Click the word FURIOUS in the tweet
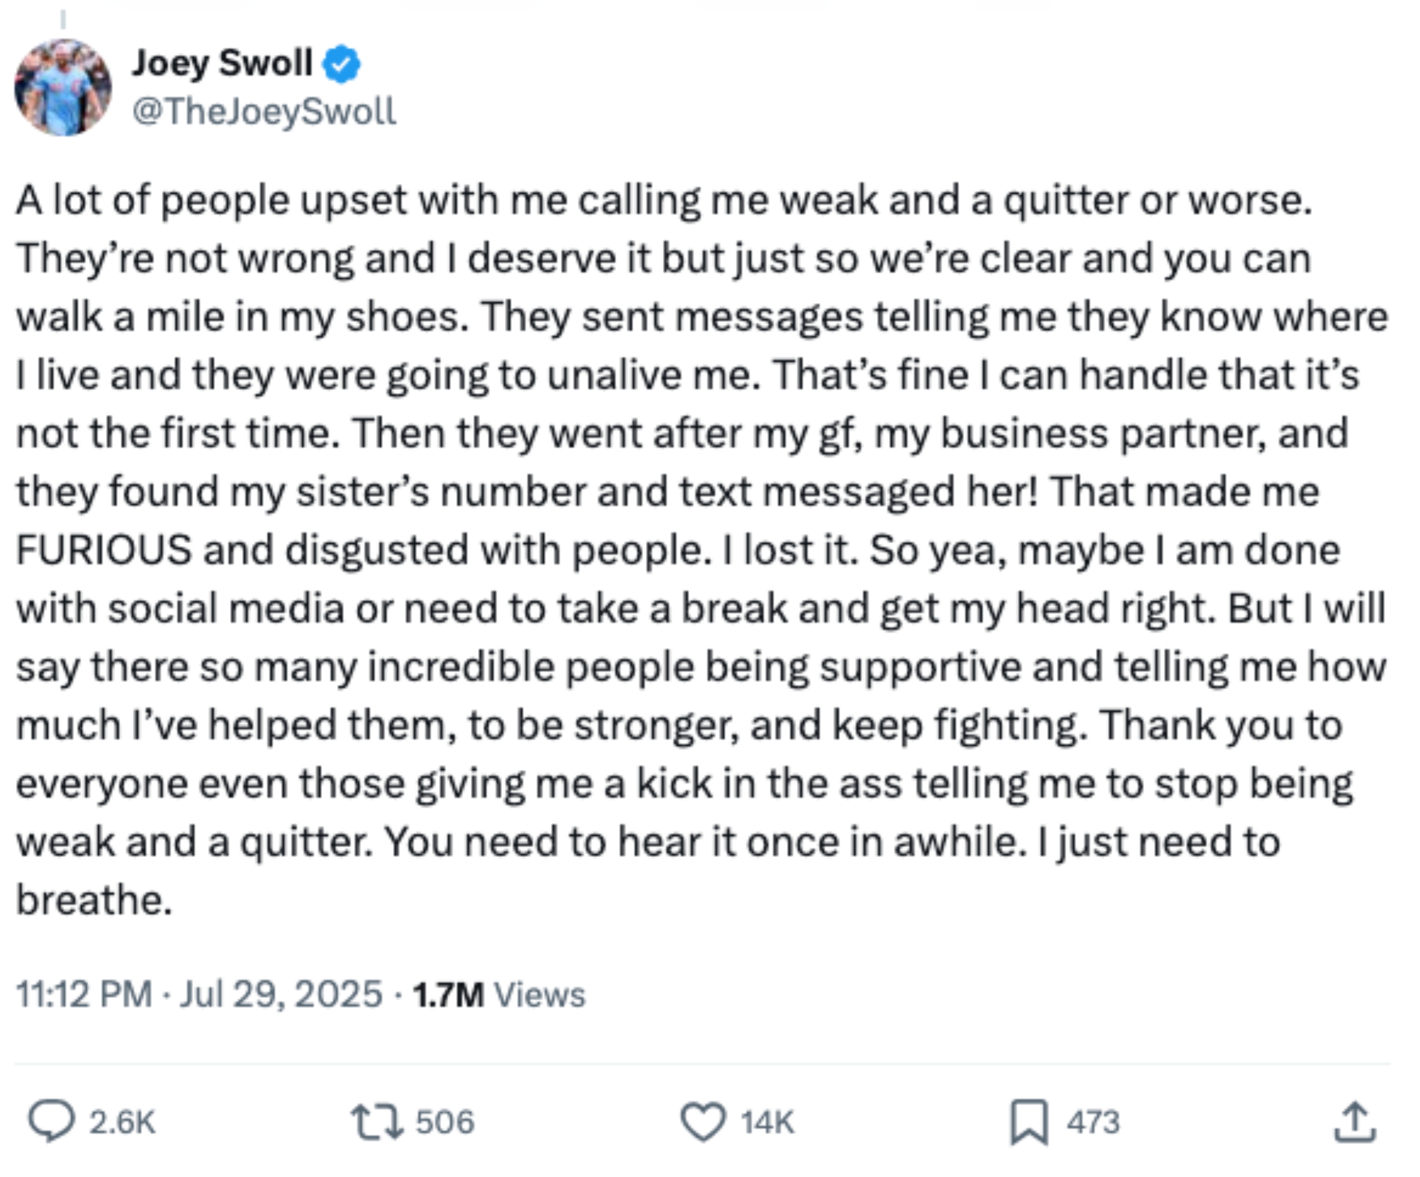This screenshot has width=1420, height=1177. 104,550
